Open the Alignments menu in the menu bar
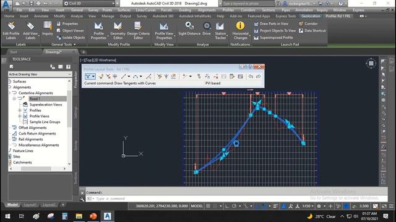Screen dimensions: 396x222 click(x=207, y=10)
